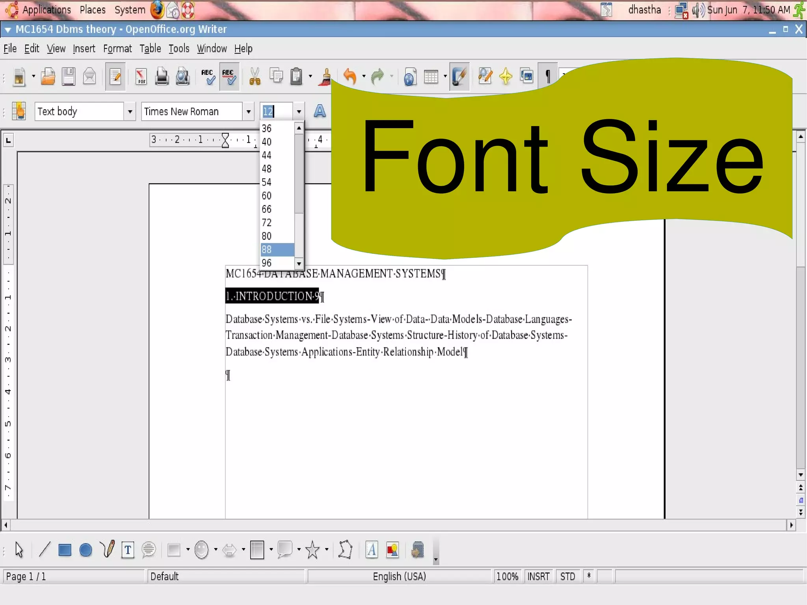The width and height of the screenshot is (807, 605).
Task: Click the Undo arrow icon
Action: tap(350, 76)
